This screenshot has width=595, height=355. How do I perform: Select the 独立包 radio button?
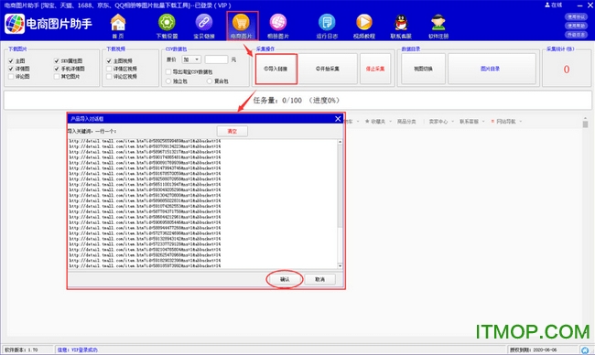168,81
